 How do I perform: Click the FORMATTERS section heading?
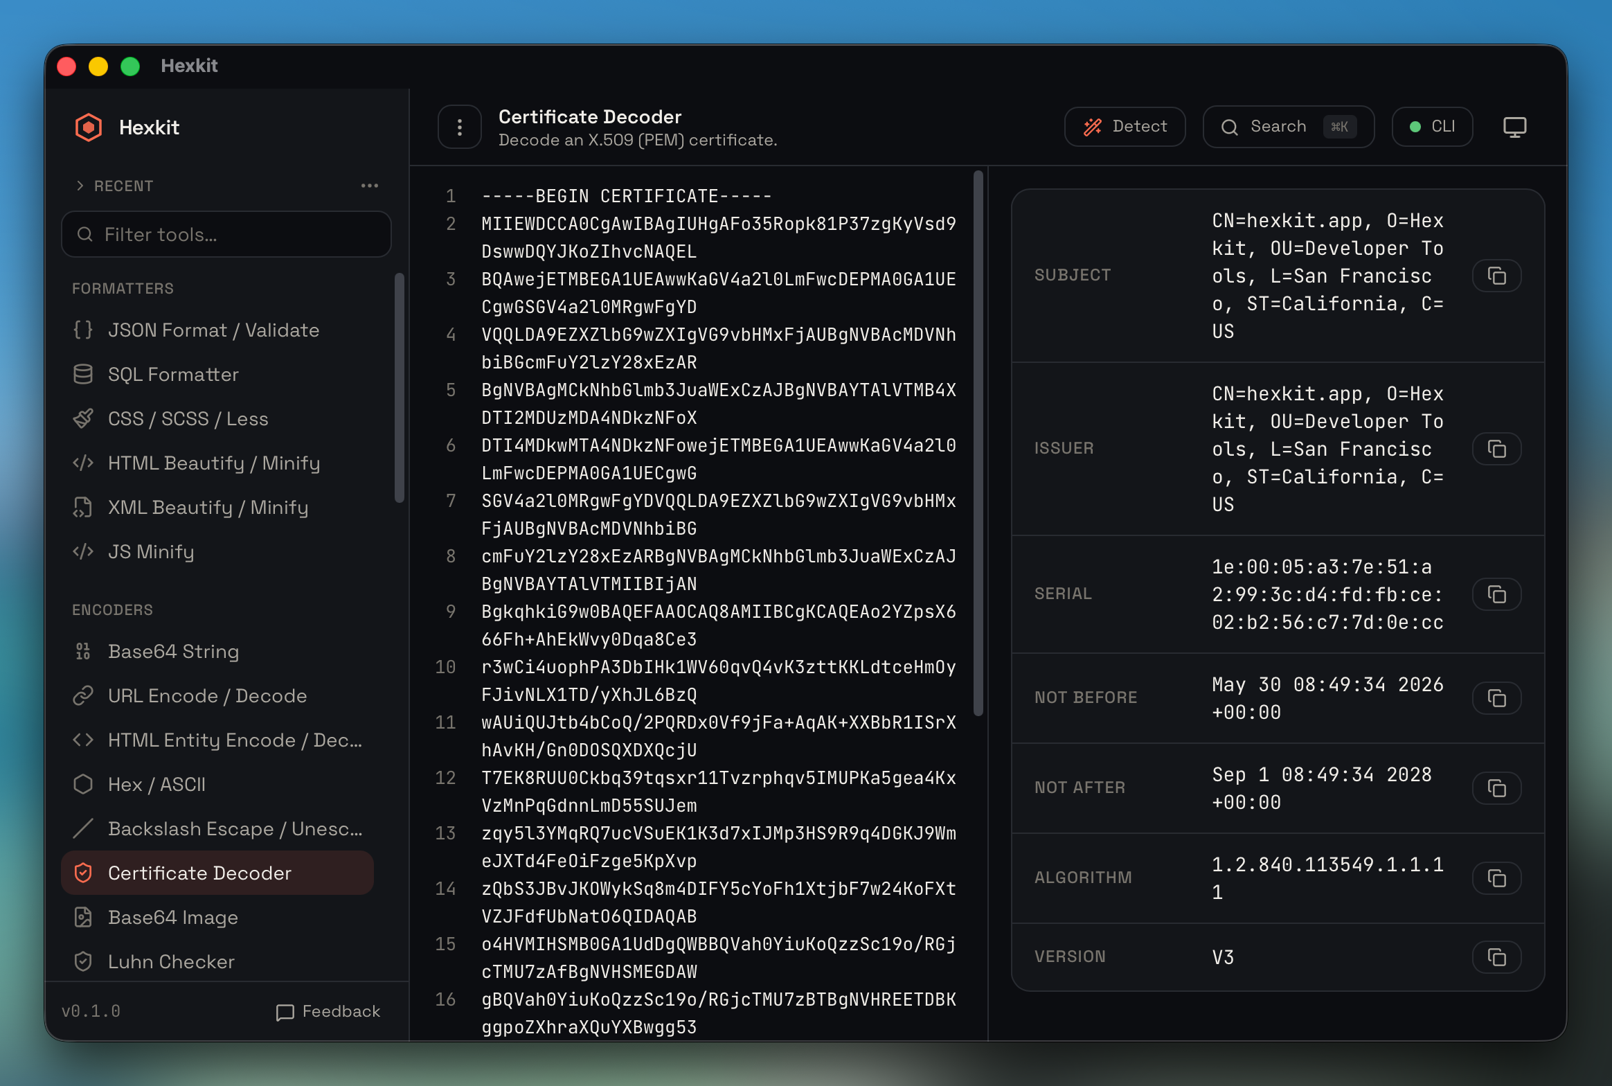[x=123, y=288]
